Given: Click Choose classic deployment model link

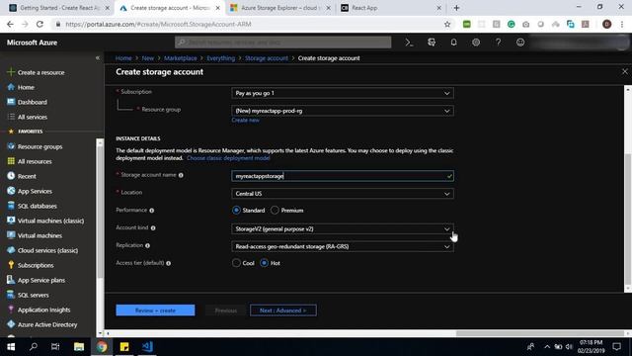Looking at the screenshot, I should [228, 158].
